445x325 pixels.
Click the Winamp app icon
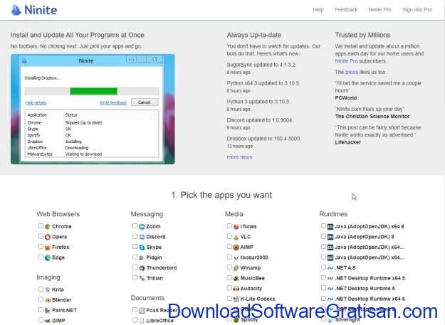pyautogui.click(x=236, y=268)
